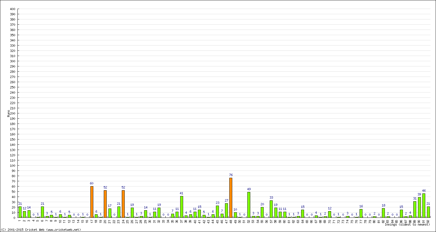
Task: Click the x-axis innings label 17
Action: click(92, 221)
